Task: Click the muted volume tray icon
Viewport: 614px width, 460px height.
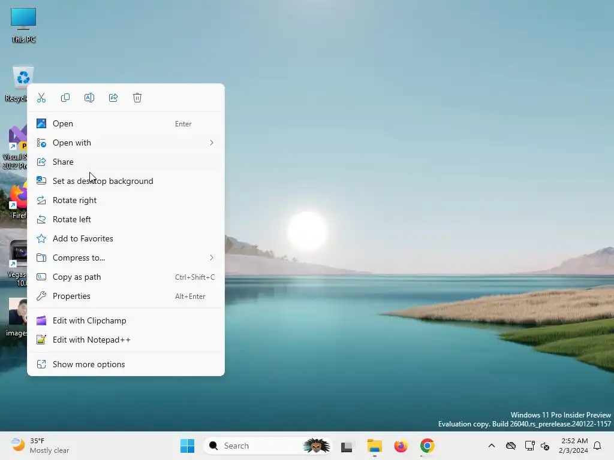Action: click(x=544, y=446)
